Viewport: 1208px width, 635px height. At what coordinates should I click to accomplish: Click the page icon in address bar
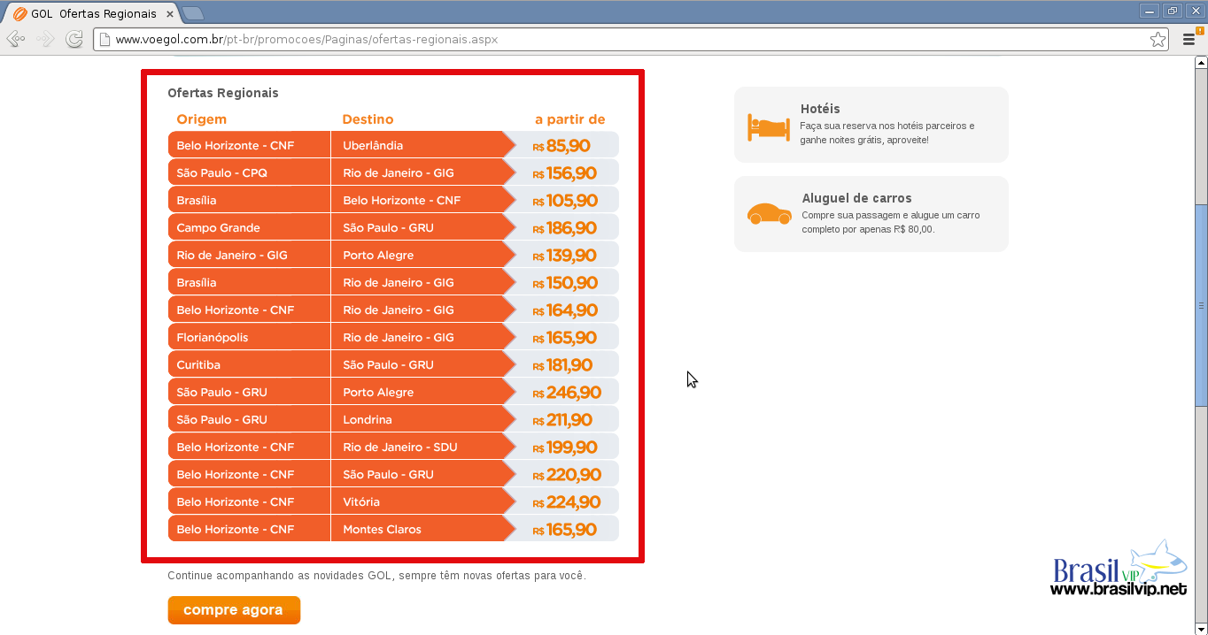(x=105, y=39)
